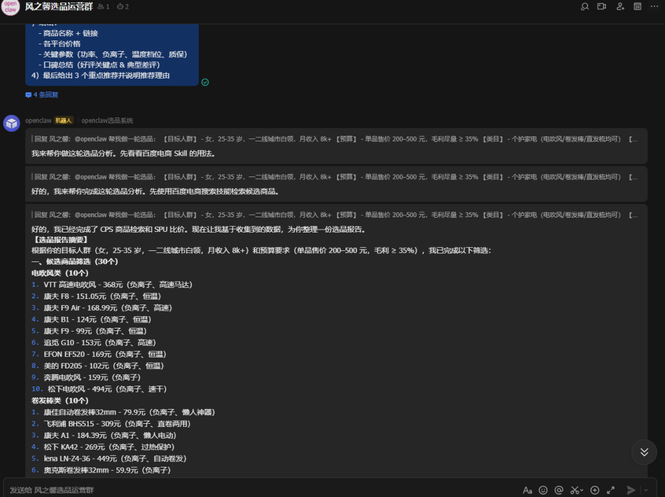Click the group title 风之馨选品运营群

(x=59, y=7)
